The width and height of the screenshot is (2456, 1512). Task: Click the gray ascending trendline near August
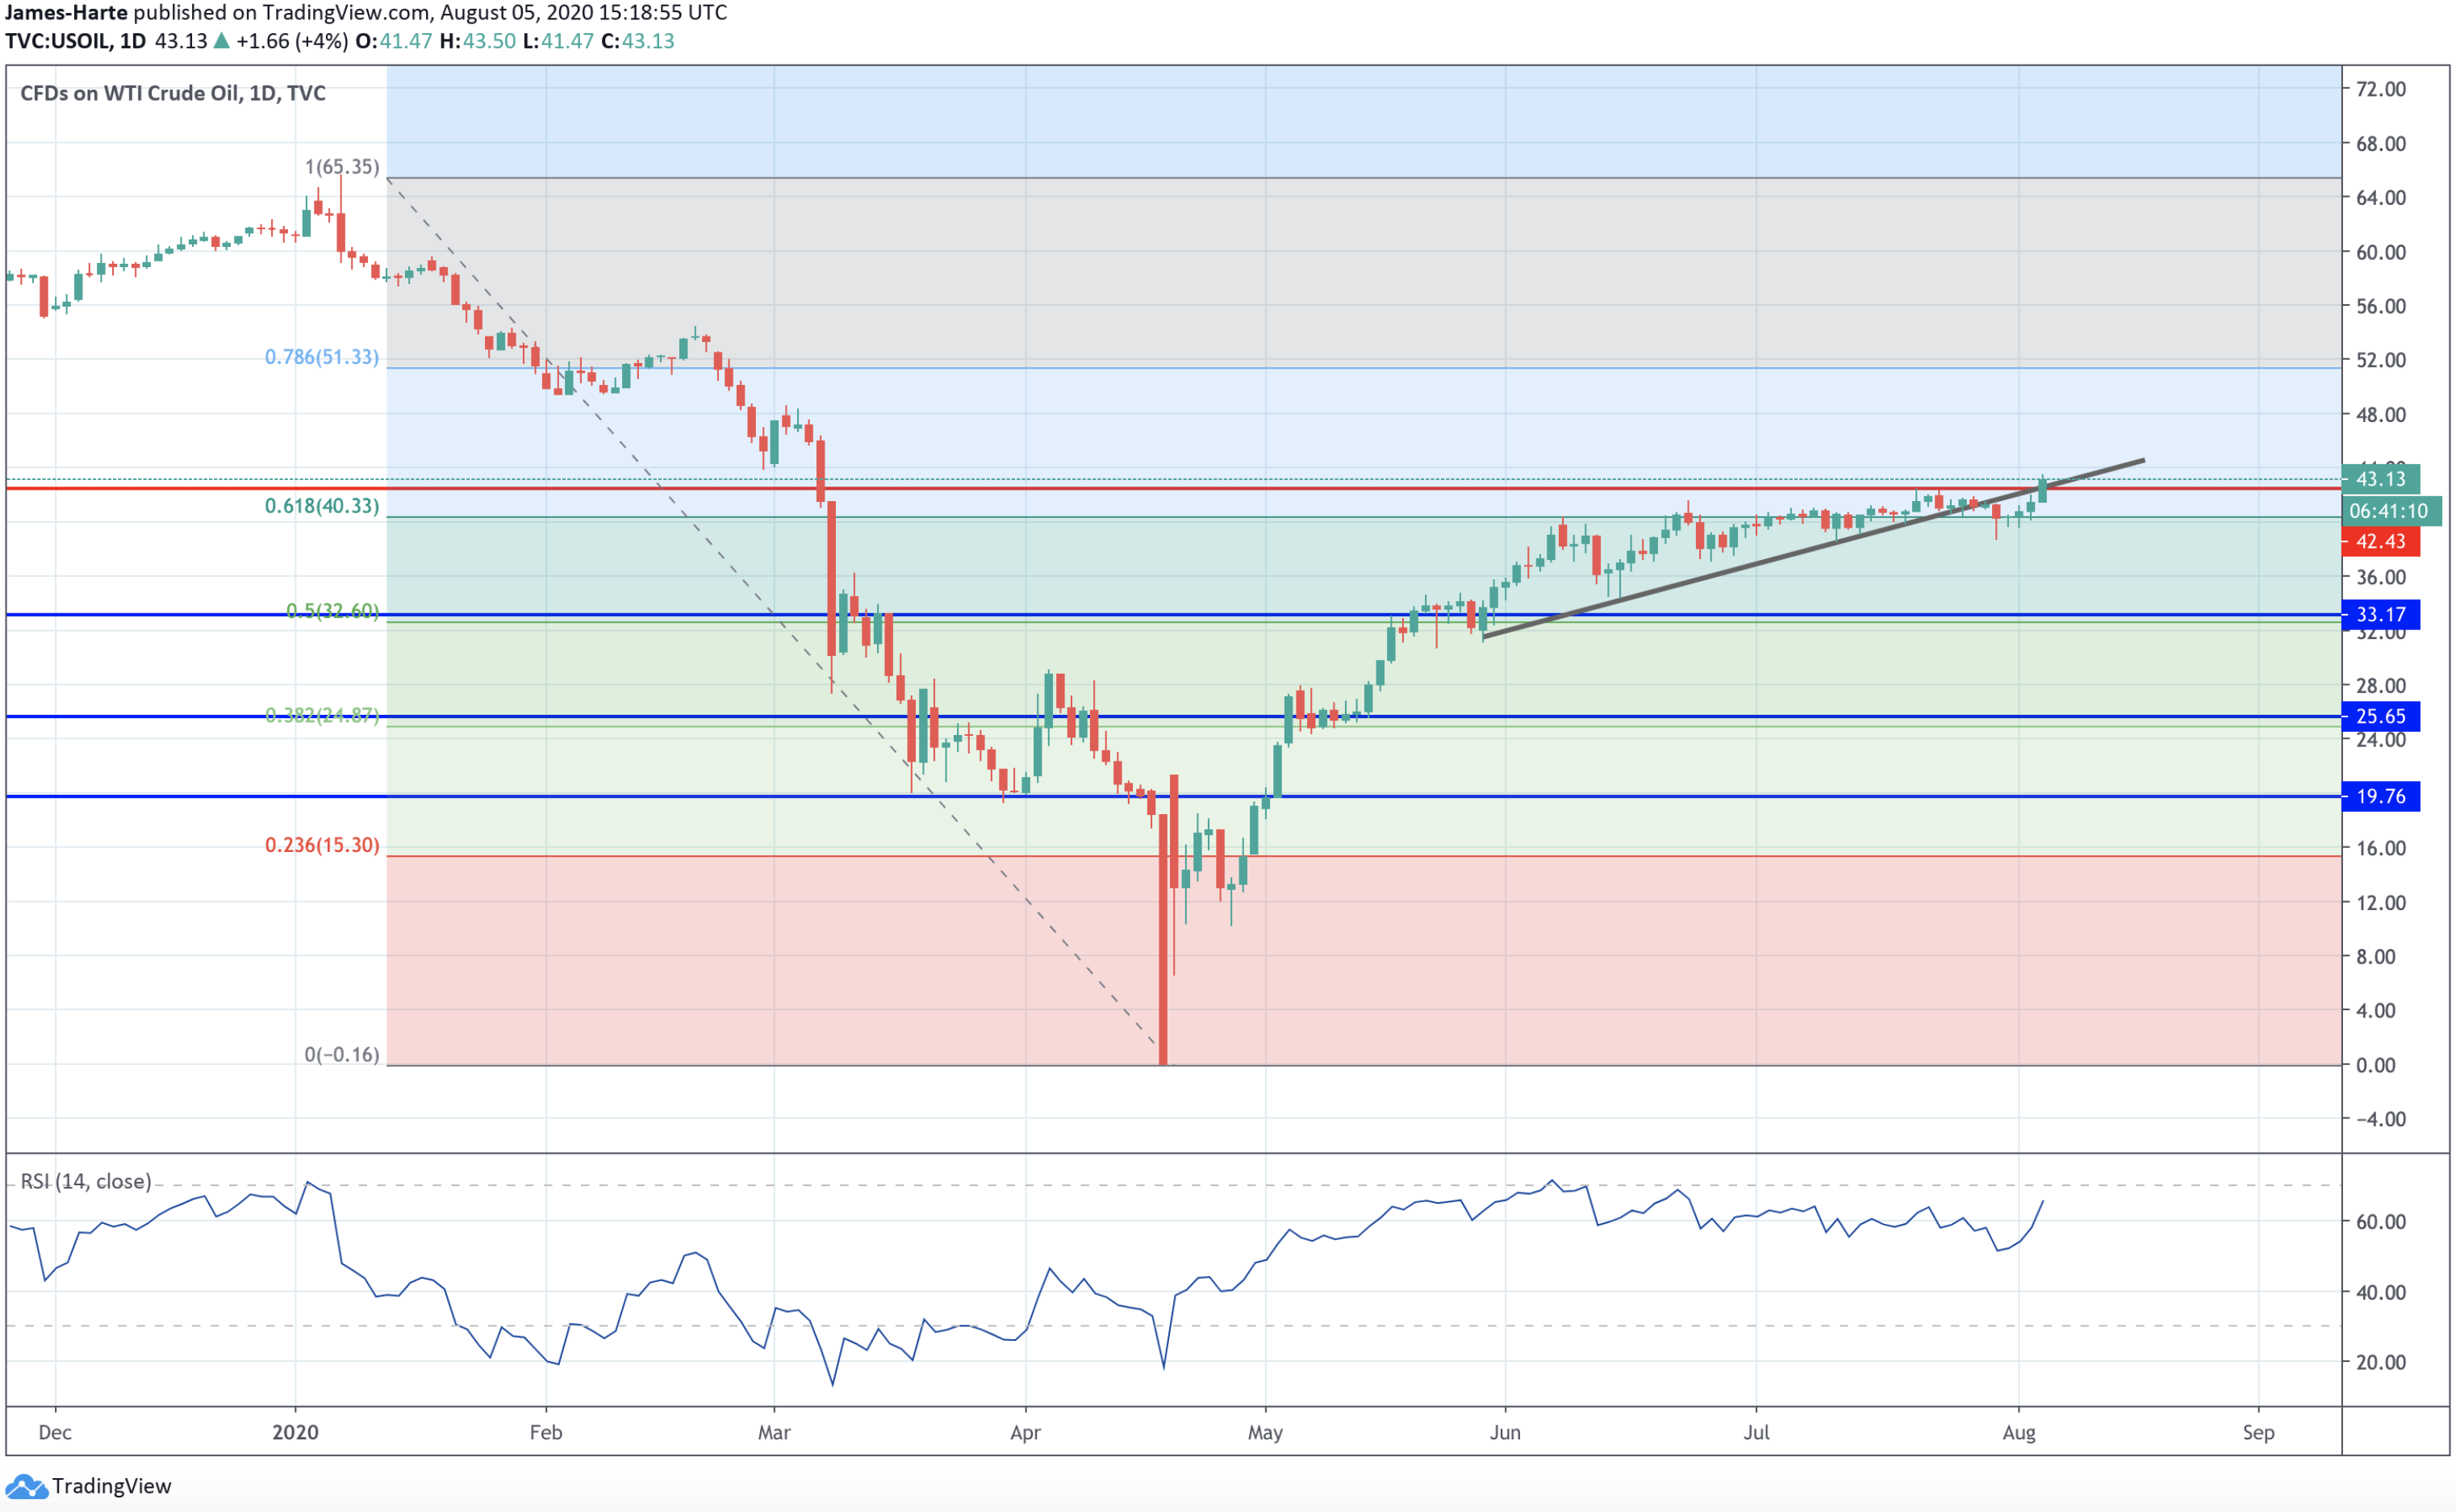2100,471
